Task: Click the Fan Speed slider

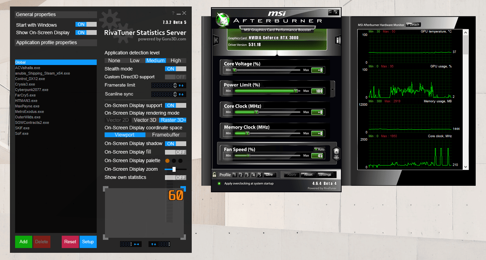Action: click(x=267, y=155)
